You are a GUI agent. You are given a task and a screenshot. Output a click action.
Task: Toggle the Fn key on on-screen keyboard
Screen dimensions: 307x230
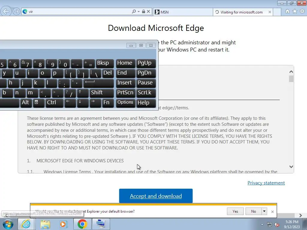pyautogui.click(x=108, y=103)
